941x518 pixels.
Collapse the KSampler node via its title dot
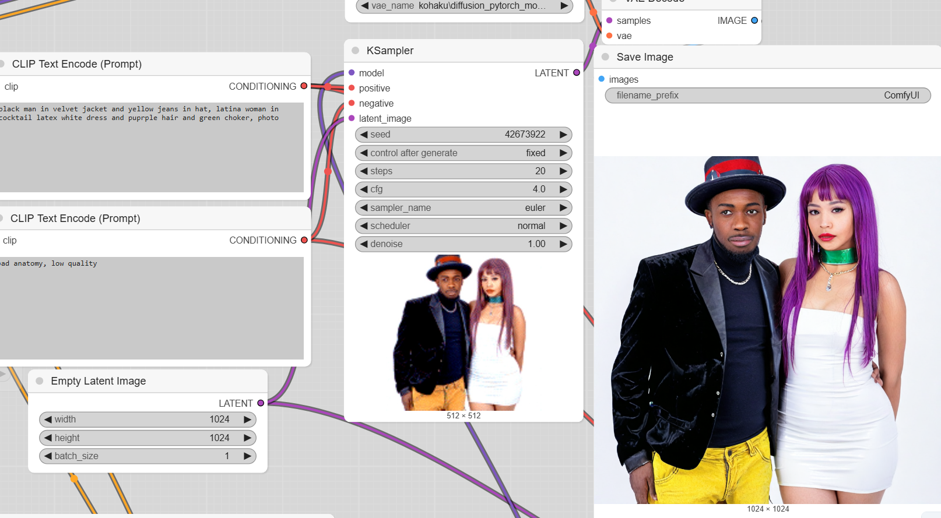click(356, 51)
